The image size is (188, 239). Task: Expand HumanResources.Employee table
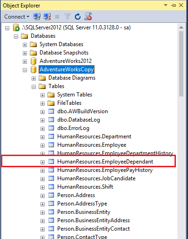42,145
